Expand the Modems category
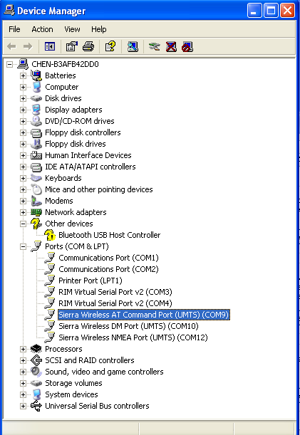 [23, 201]
